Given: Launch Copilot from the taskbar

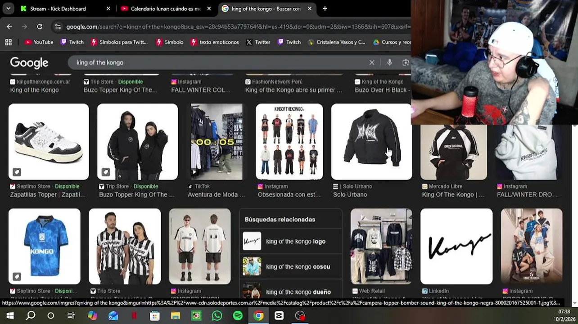Looking at the screenshot, I should point(92,316).
